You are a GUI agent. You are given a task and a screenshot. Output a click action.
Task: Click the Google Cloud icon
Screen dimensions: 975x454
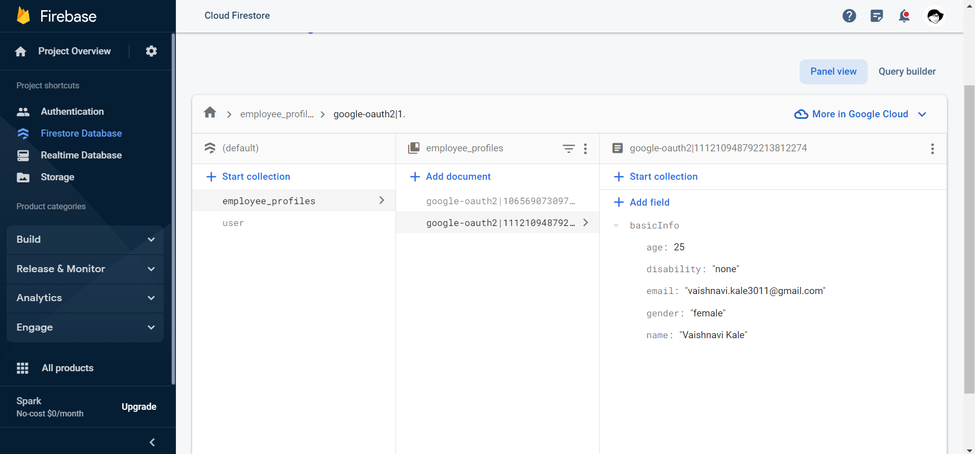801,114
